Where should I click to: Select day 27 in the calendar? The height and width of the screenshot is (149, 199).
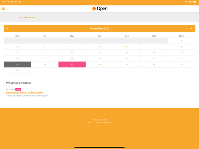[127, 64]
